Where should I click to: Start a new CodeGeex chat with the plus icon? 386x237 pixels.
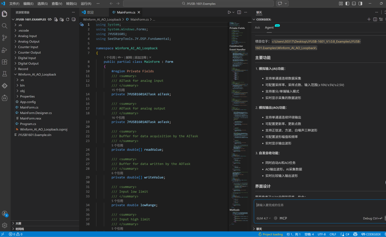tap(369, 19)
